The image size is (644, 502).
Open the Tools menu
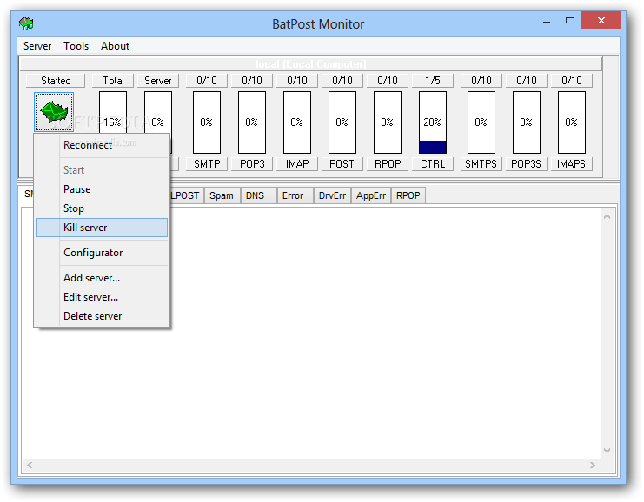[76, 46]
